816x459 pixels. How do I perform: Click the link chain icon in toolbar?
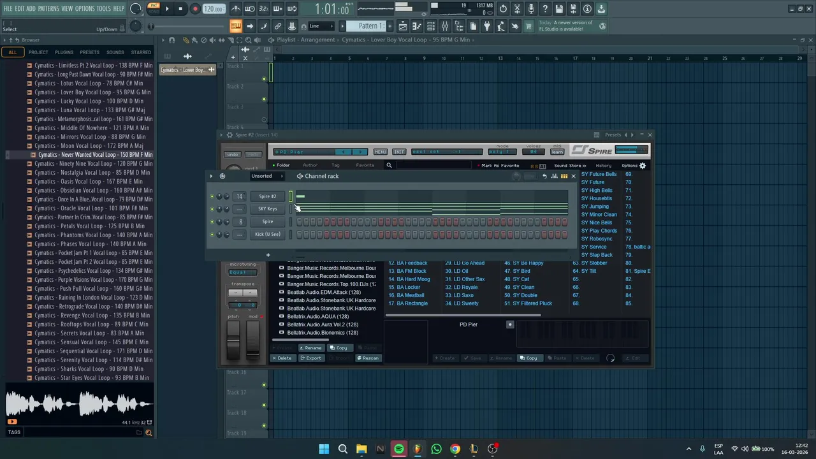point(278,26)
